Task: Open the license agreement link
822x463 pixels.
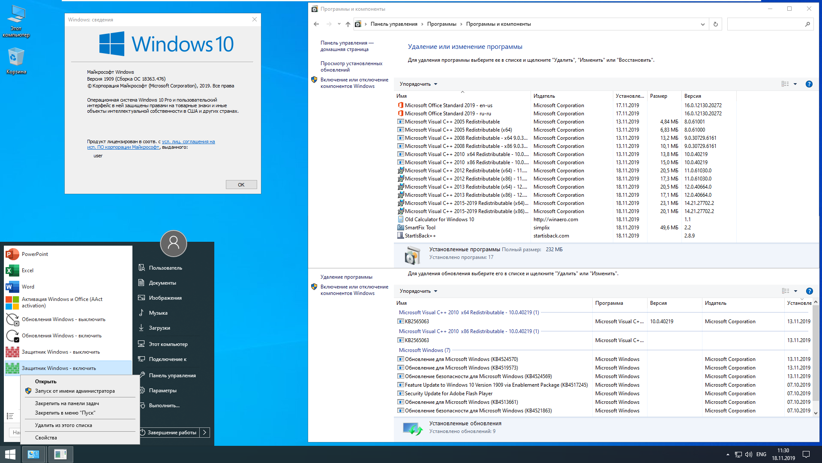Action: [151, 144]
